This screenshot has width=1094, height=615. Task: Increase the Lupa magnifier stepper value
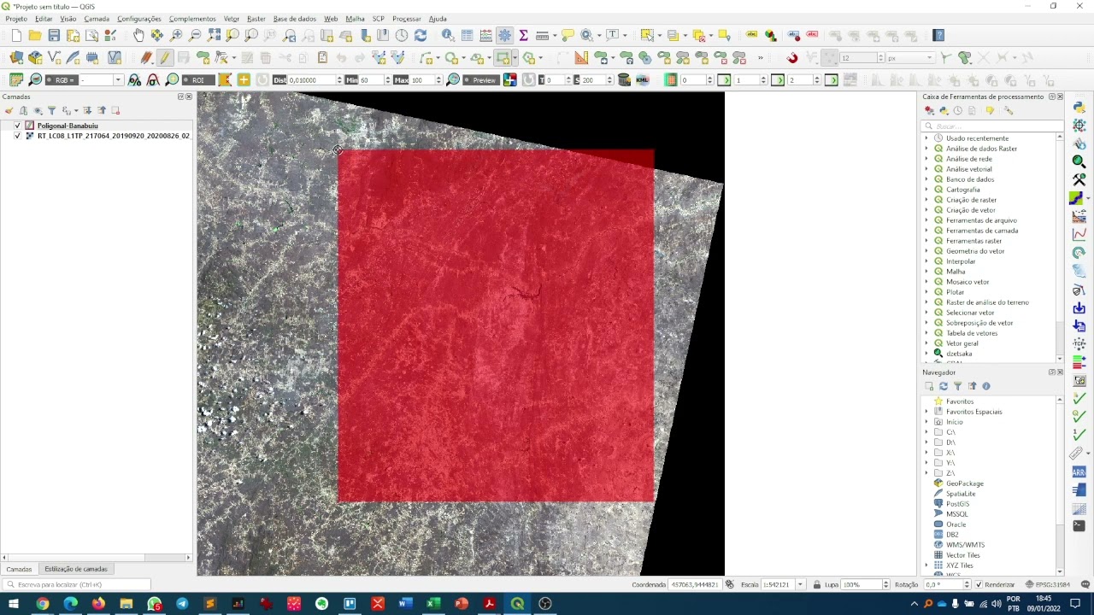(888, 583)
